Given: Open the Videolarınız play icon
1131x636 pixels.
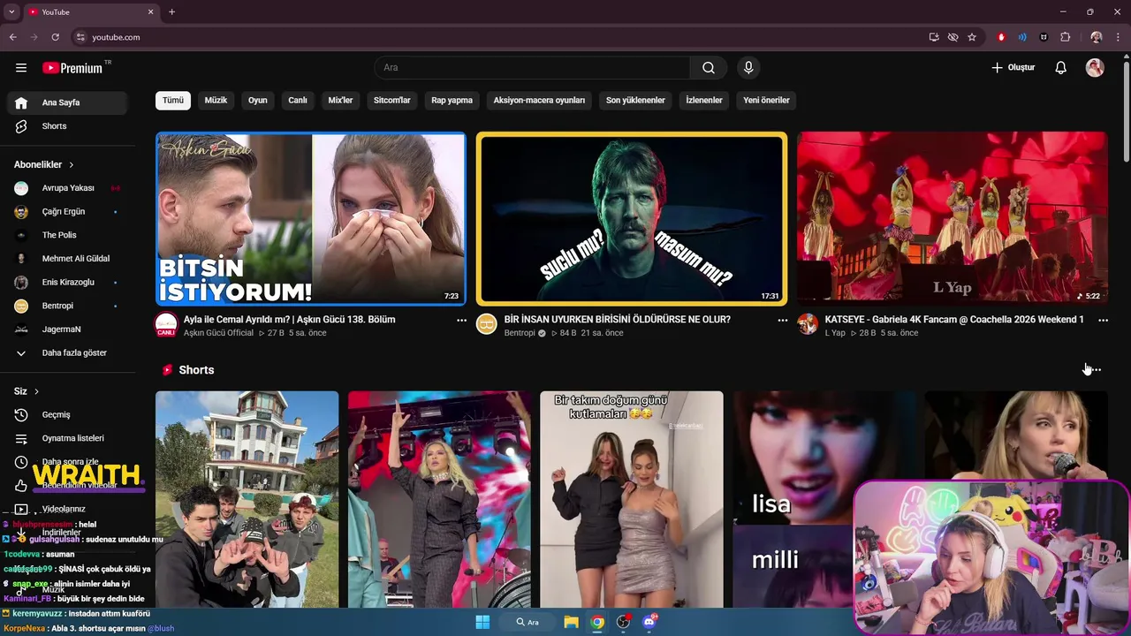Looking at the screenshot, I should (21, 510).
